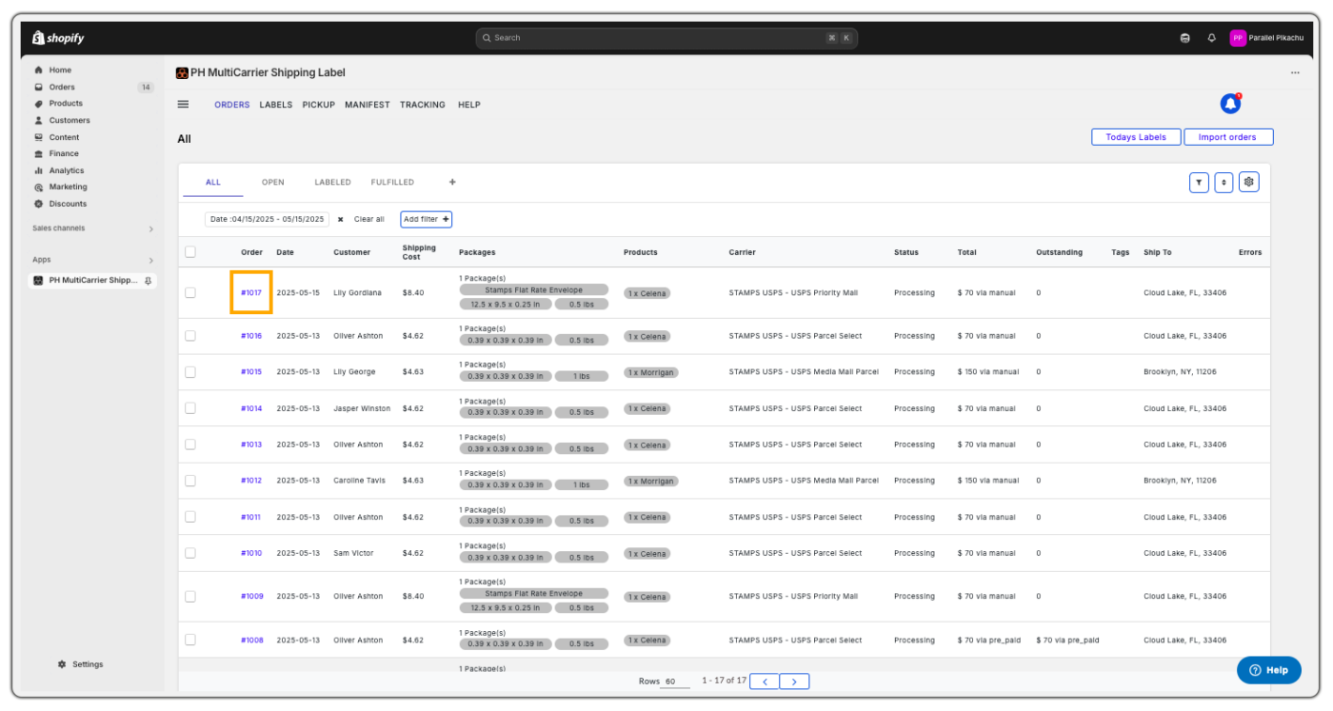
Task: Go to previous page arrow
Action: (x=765, y=681)
